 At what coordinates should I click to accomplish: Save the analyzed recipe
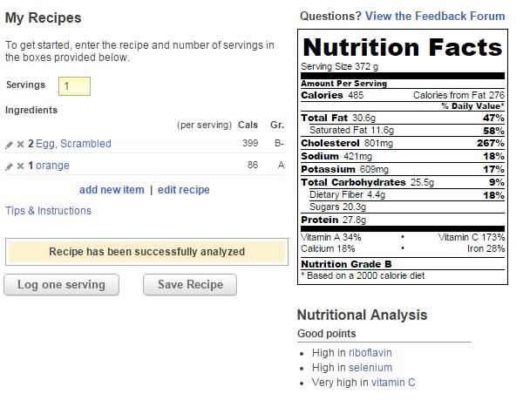point(190,285)
